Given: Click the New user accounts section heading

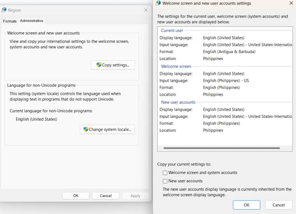Looking at the screenshot, I should tap(178, 102).
